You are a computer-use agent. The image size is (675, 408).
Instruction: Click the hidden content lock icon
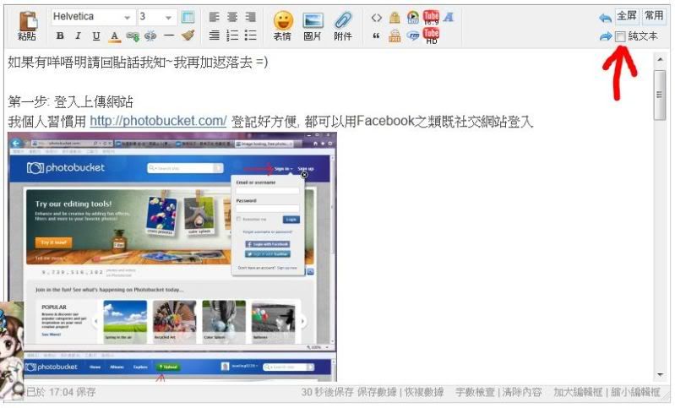pos(395,17)
